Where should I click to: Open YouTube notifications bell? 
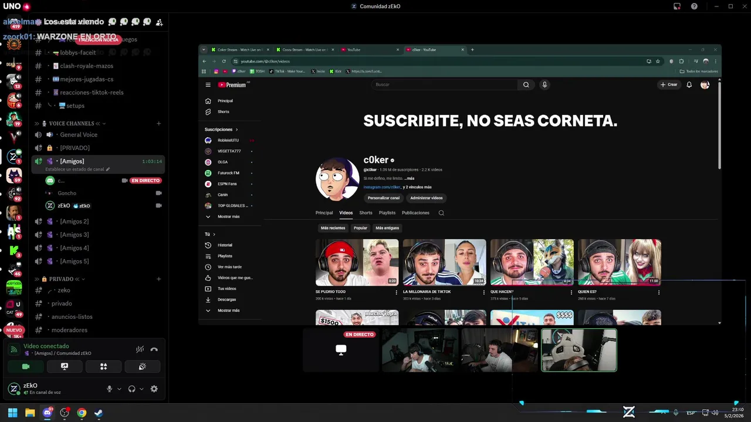point(689,84)
